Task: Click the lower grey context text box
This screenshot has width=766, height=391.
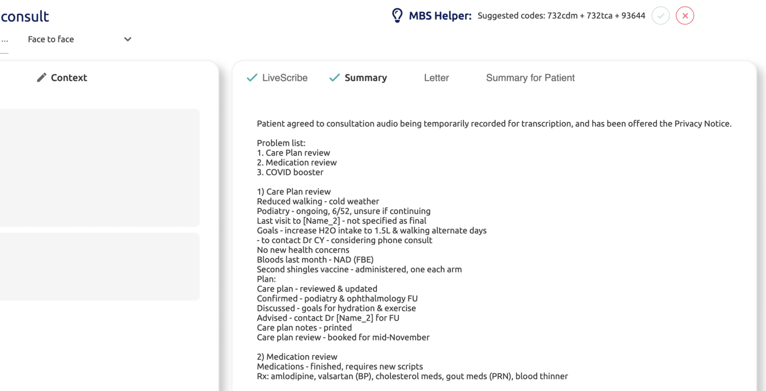Action: [100, 266]
